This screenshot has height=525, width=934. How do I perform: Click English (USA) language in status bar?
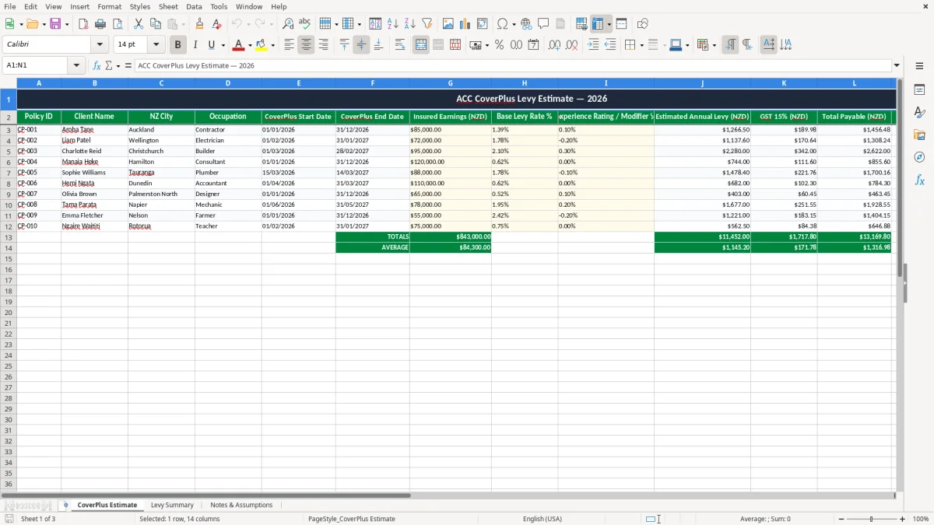[542, 519]
